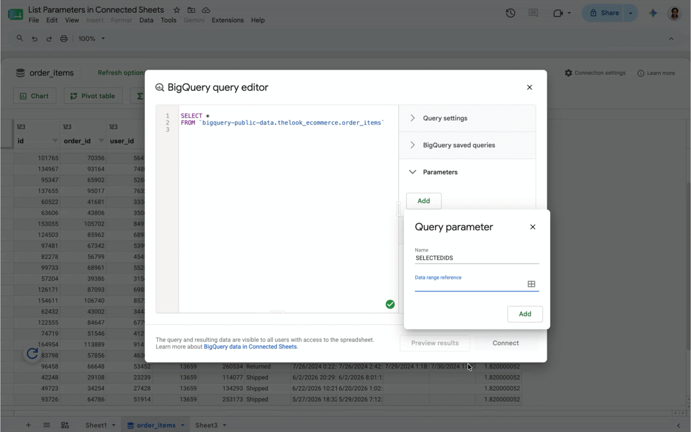The width and height of the screenshot is (691, 432).
Task: Open the account profile avatar
Action: 674,13
